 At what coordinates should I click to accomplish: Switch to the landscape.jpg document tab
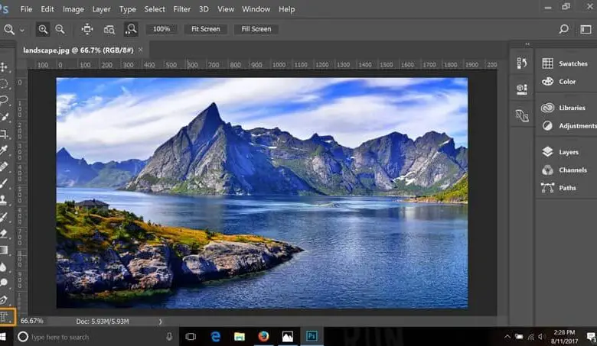77,50
